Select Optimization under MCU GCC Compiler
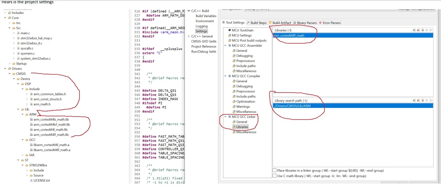 (246, 102)
